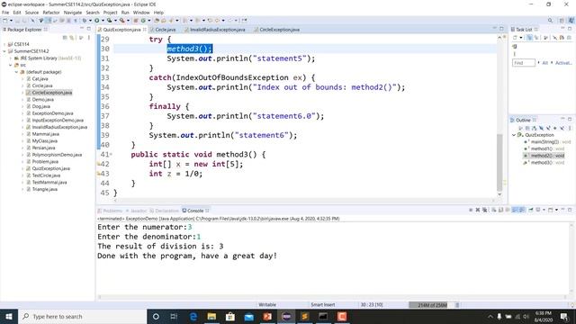Viewport: 576px width, 324px height.
Task: Click Remove All Terminated Launches icon in Console
Action: (484, 210)
